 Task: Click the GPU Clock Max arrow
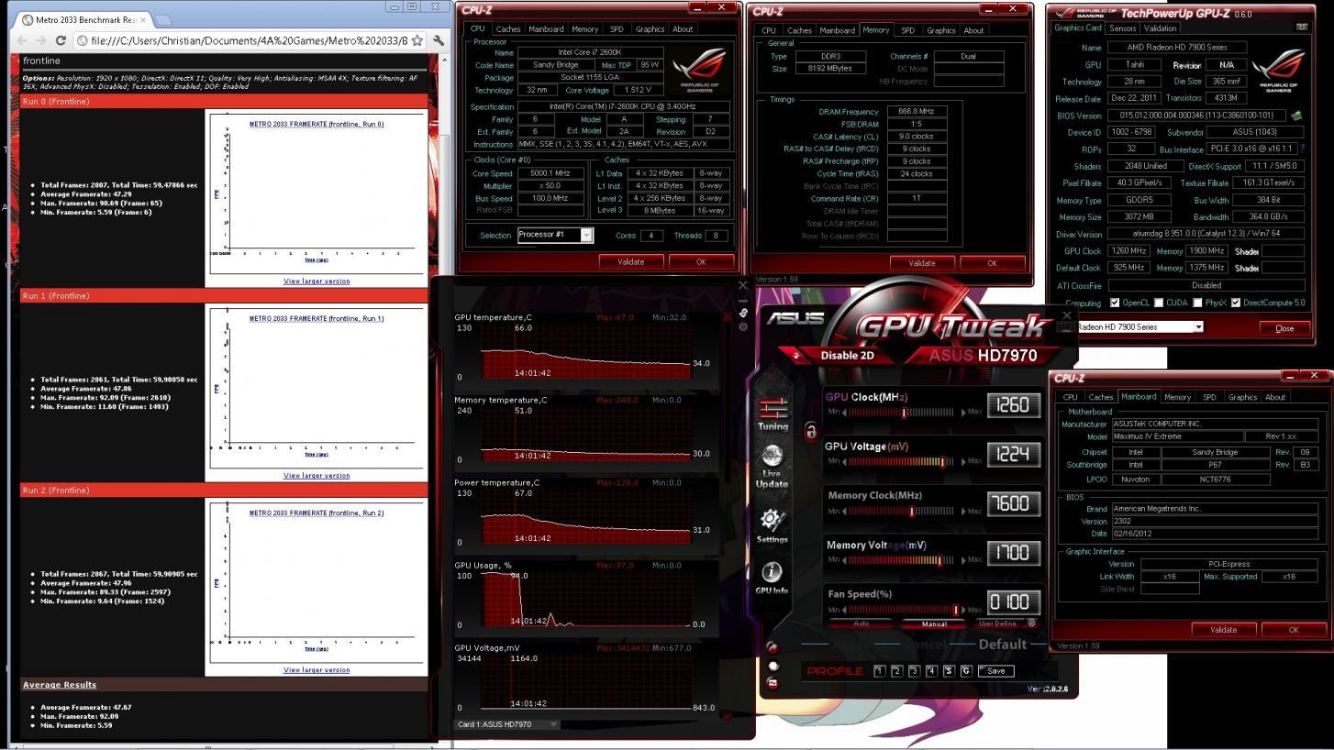tap(963, 413)
